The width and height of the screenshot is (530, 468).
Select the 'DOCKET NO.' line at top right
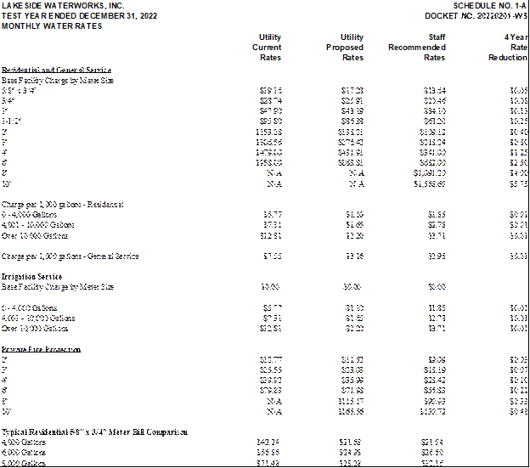click(x=476, y=16)
